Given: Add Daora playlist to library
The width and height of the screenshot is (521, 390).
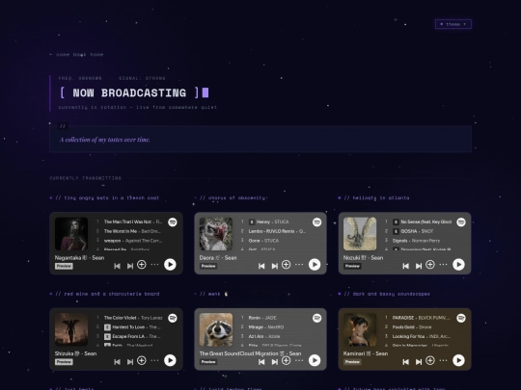Looking at the screenshot, I should [x=287, y=265].
